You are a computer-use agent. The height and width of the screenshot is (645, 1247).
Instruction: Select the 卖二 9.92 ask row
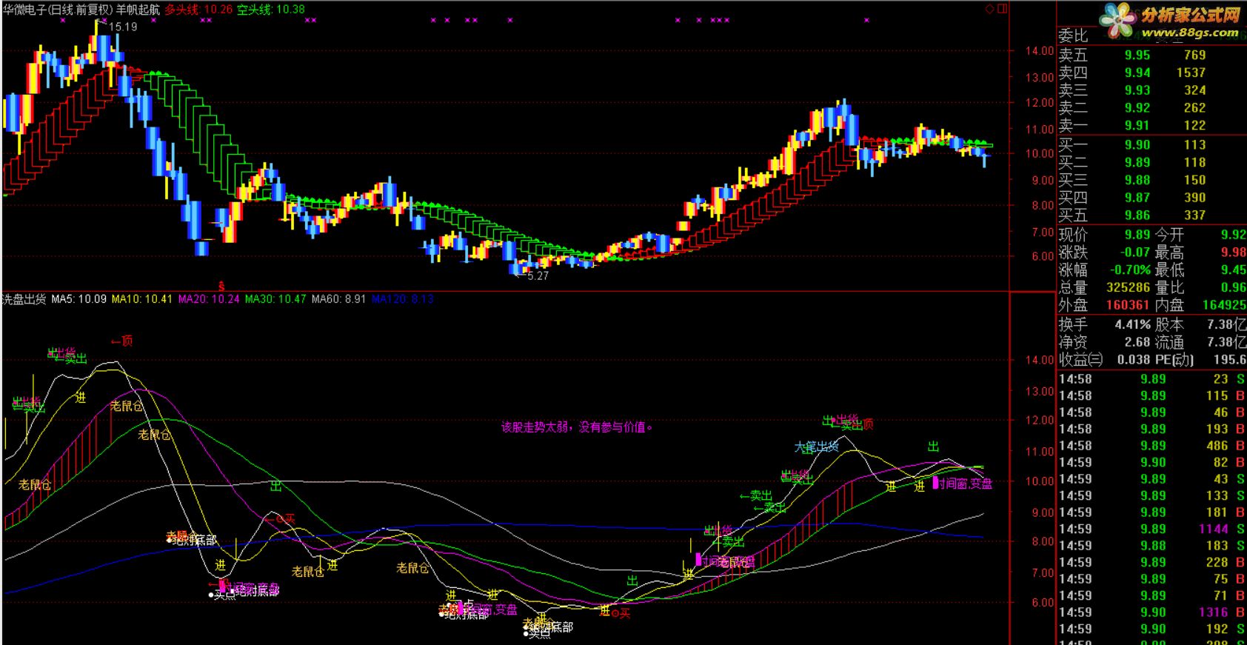tap(1151, 107)
